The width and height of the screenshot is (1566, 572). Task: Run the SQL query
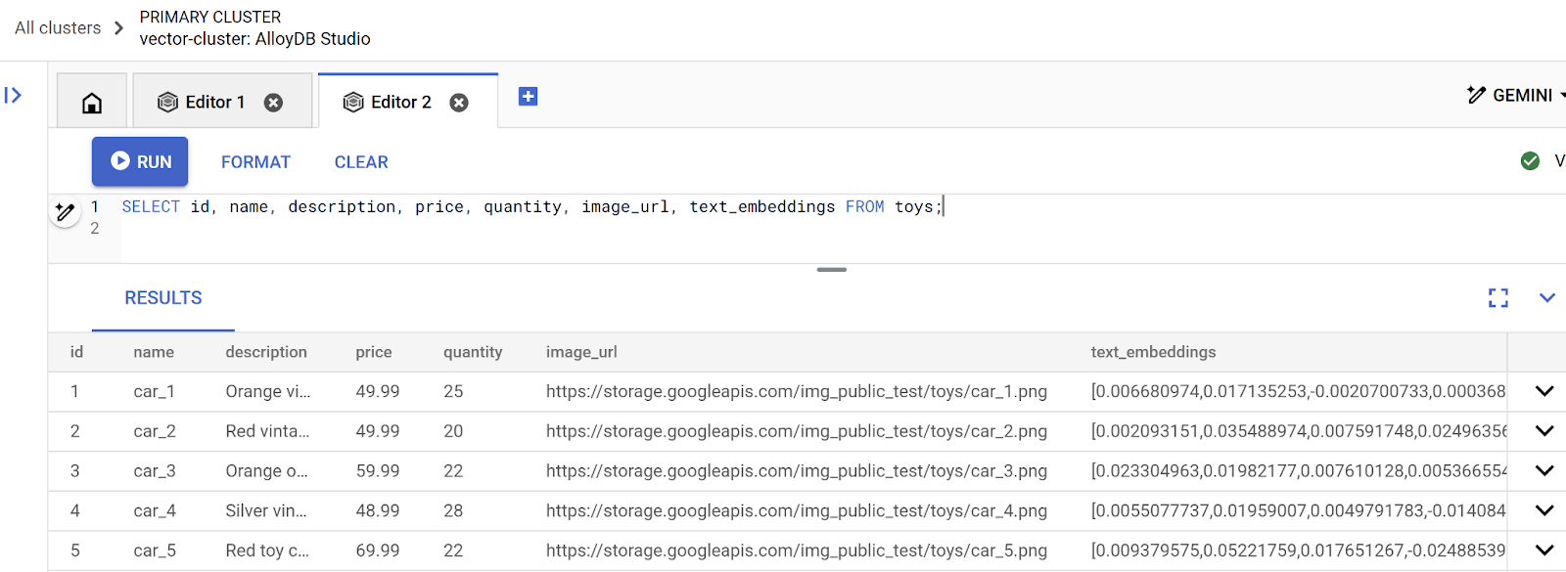pyautogui.click(x=140, y=161)
